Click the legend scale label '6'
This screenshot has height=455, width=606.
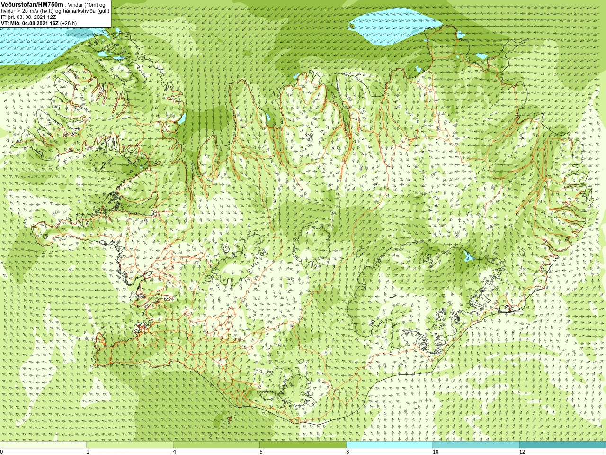tap(261, 452)
